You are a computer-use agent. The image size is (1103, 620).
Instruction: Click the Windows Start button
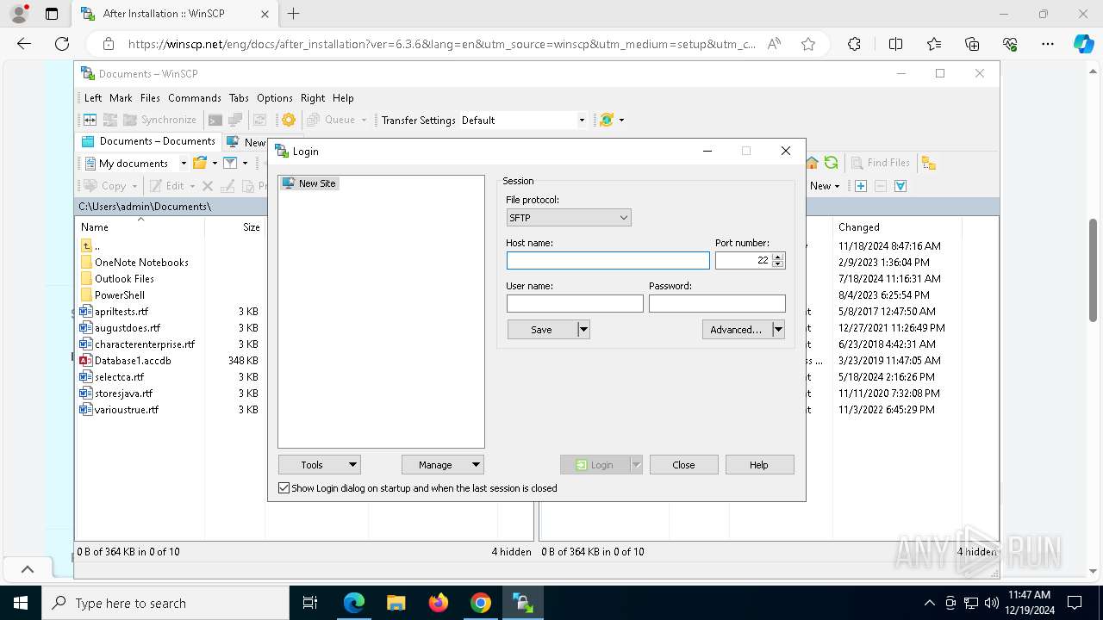pyautogui.click(x=21, y=603)
